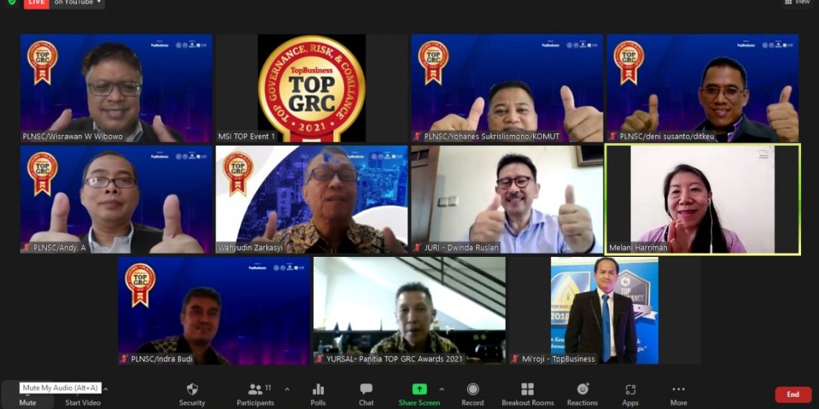
Task: Select the JURI - Dwinda Ruslan tile
Action: click(x=507, y=199)
